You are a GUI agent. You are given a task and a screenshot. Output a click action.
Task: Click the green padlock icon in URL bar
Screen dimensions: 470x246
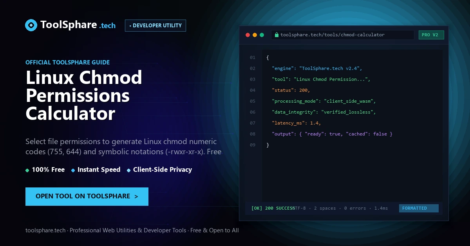277,35
